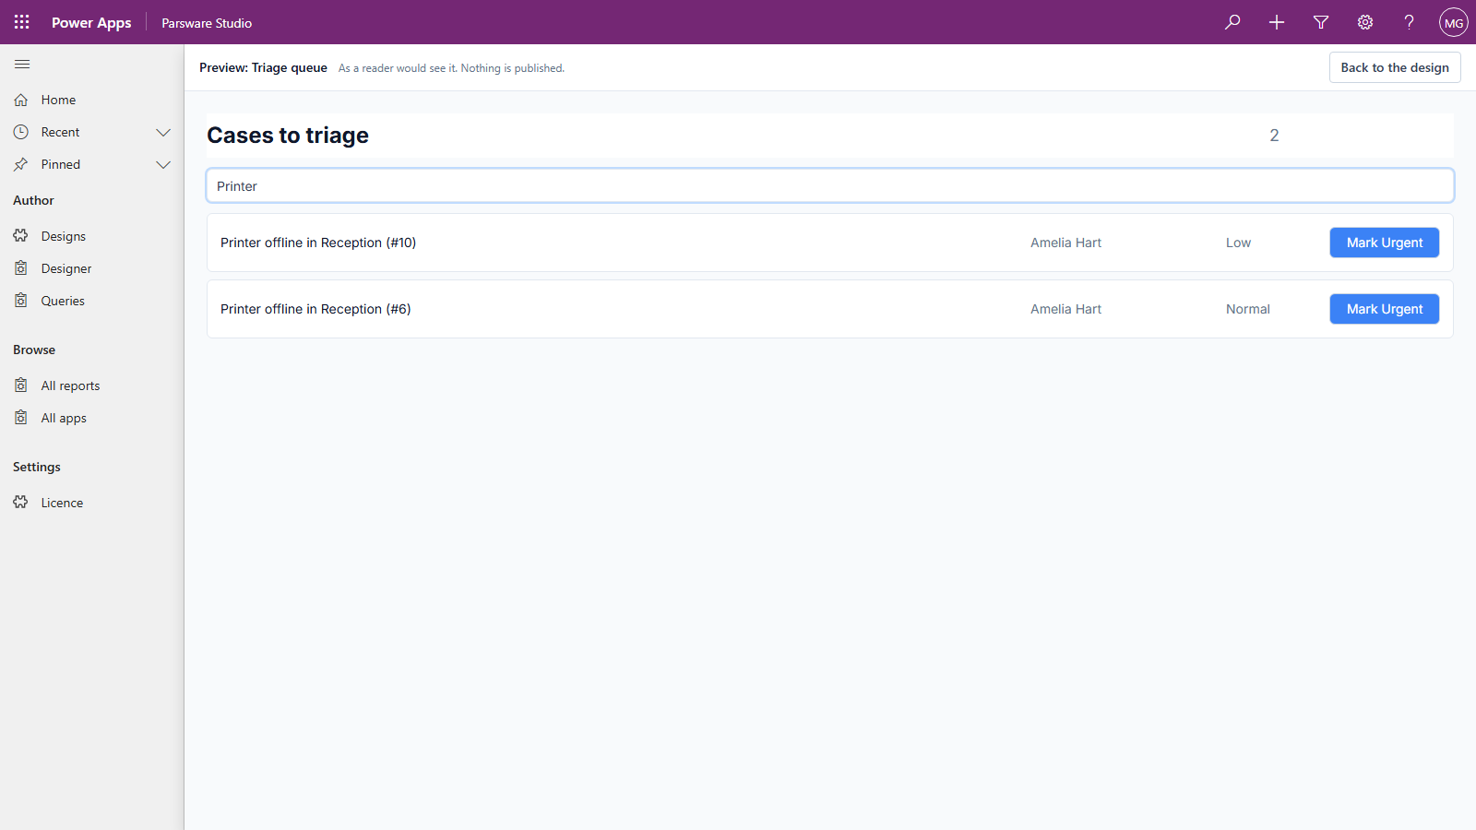
Task: Open settings gear in top bar
Action: point(1365,22)
